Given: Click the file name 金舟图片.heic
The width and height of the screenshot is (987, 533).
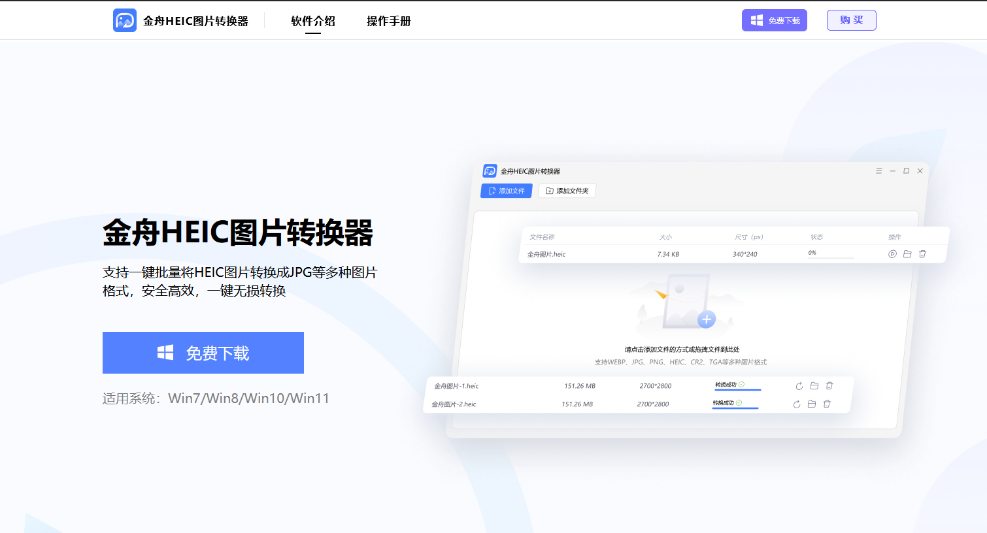Looking at the screenshot, I should 546,254.
